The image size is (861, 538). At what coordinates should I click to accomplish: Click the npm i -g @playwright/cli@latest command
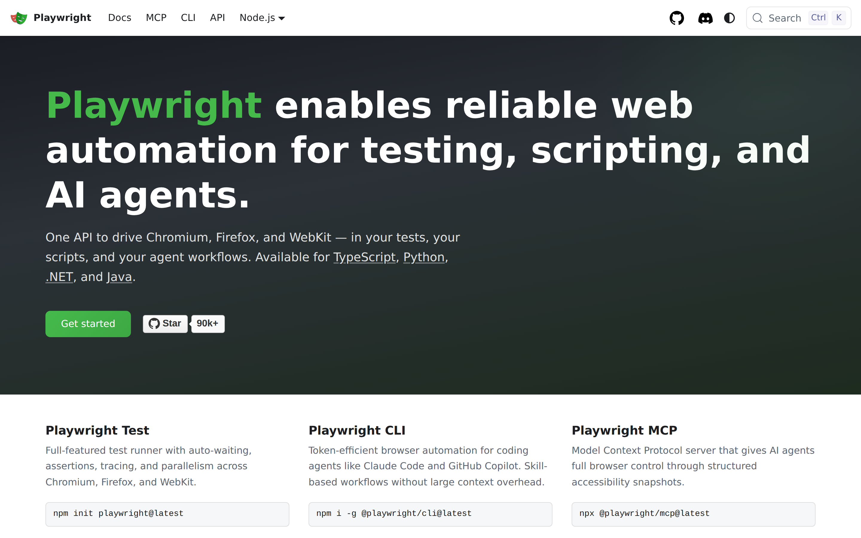(x=430, y=514)
